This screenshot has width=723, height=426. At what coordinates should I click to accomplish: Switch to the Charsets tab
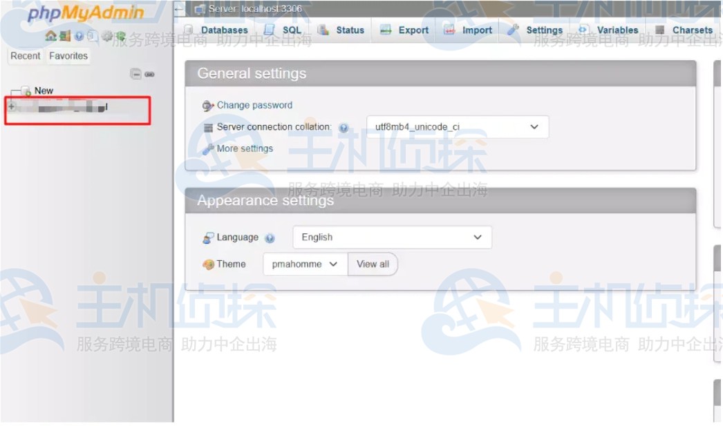[x=684, y=30]
